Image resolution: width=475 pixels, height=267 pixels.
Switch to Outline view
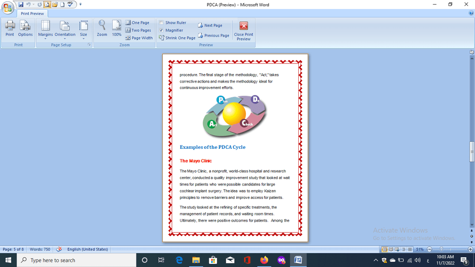click(x=404, y=249)
